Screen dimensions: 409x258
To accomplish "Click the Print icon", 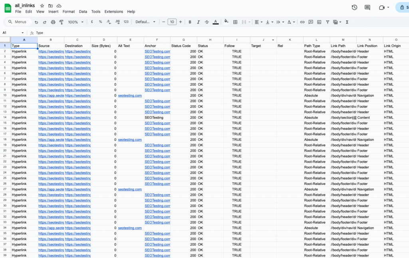I will click(x=53, y=22).
